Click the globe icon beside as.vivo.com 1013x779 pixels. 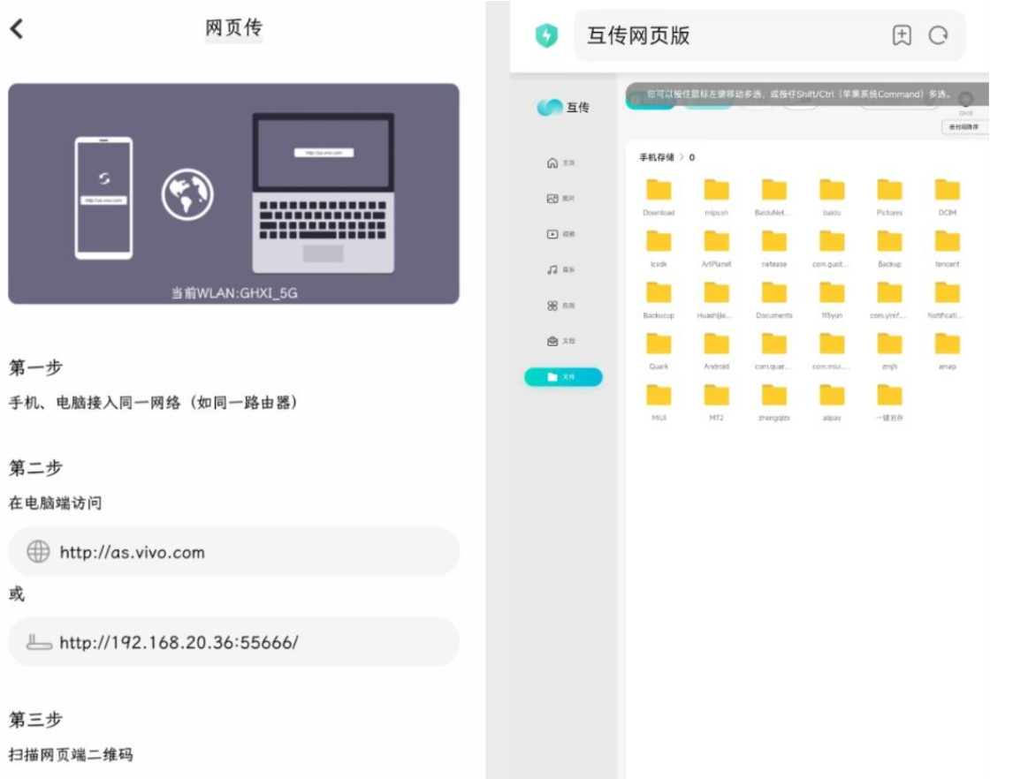(38, 552)
